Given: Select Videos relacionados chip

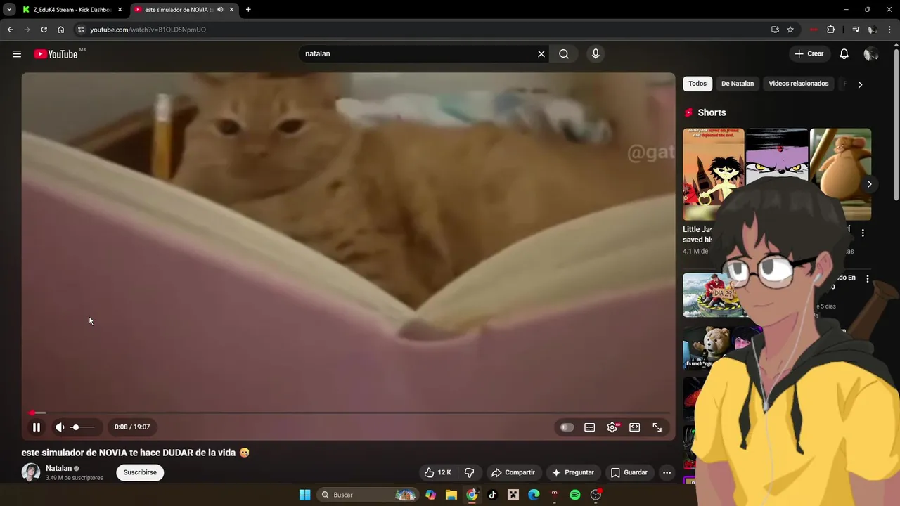Looking at the screenshot, I should pos(799,84).
